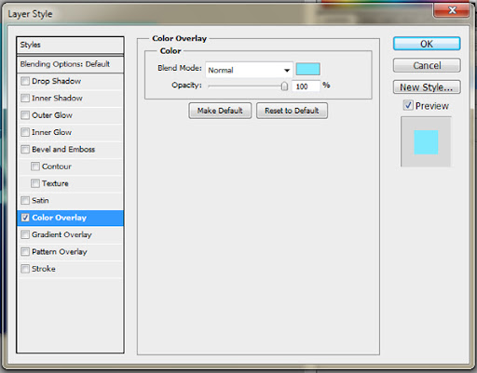Image resolution: width=477 pixels, height=373 pixels.
Task: Click the Opacity value input field
Action: click(306, 87)
